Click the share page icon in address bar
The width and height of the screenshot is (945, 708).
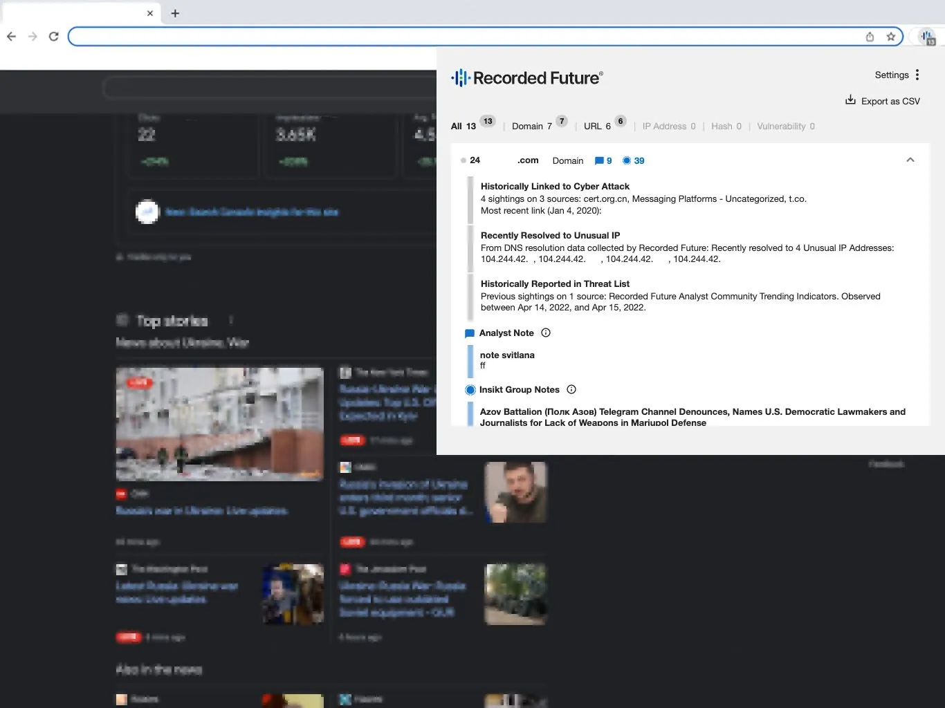[x=870, y=37]
